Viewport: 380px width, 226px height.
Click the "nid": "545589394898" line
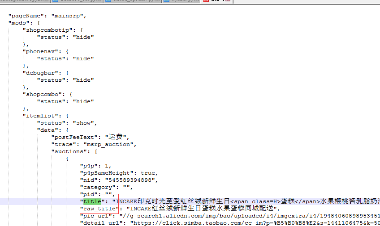pyautogui.click(x=119, y=180)
